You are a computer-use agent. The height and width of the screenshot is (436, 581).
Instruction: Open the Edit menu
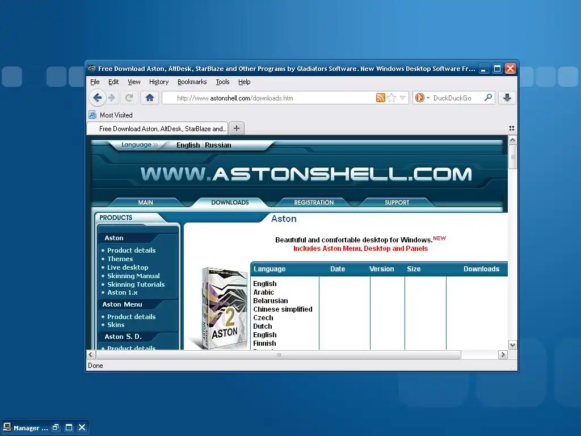click(x=113, y=82)
